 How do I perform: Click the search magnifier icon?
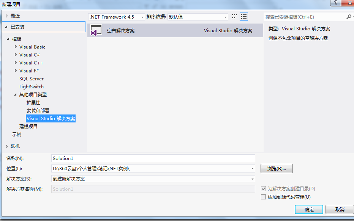(x=349, y=17)
